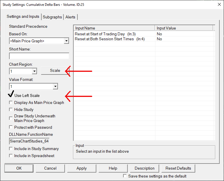Enable Include in Study Summary
The image size is (224, 181).
pyautogui.click(x=11, y=149)
